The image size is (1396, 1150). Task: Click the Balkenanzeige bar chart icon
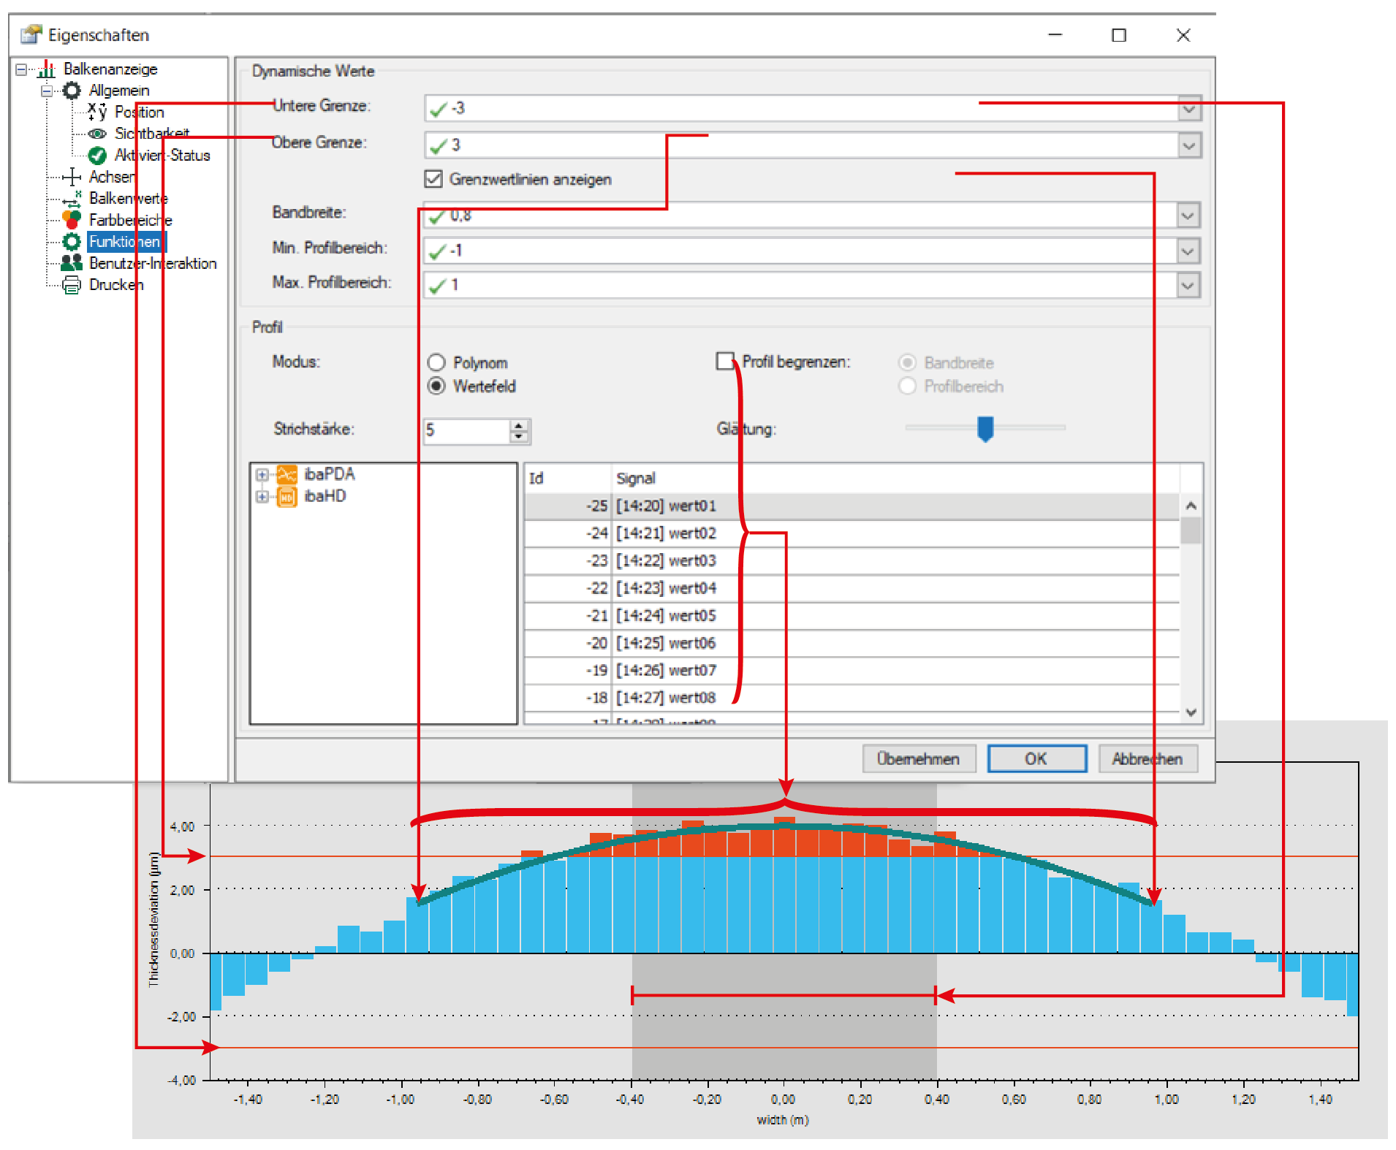(46, 69)
